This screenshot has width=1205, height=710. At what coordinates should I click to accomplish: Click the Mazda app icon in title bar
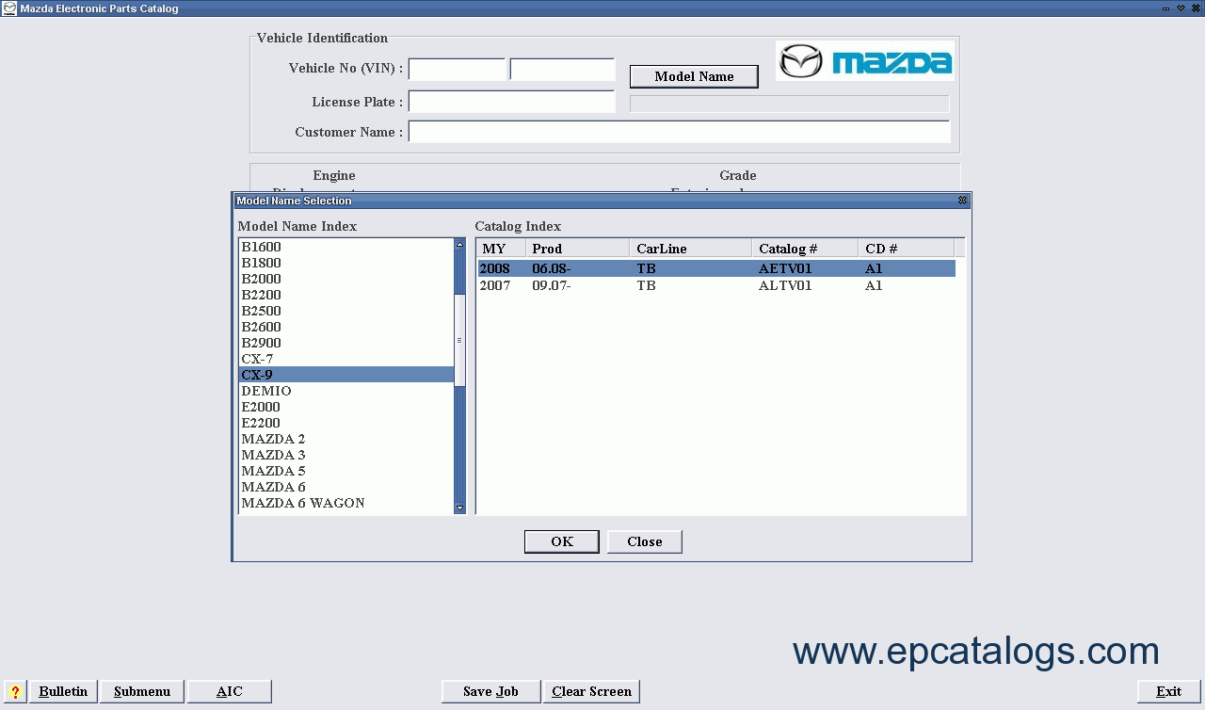9,8
